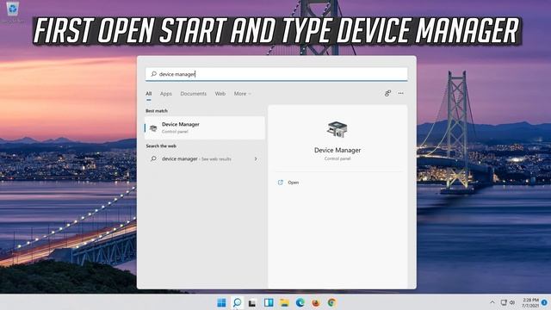Switch to the Apps filter tab
The image size is (551, 310).
(166, 94)
